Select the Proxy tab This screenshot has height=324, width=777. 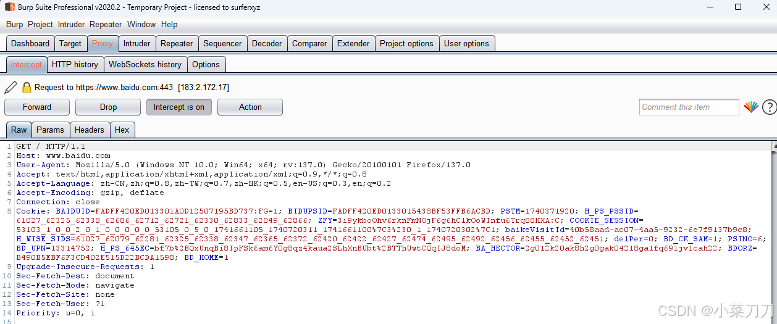[103, 43]
